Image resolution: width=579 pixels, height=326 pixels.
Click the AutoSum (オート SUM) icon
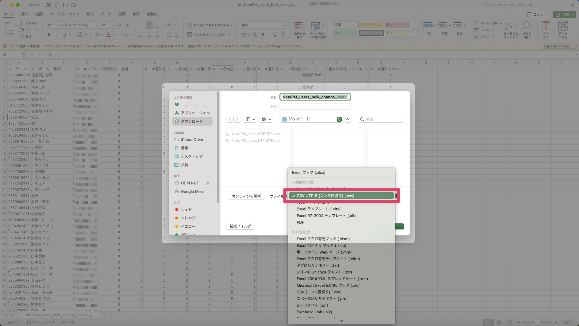point(476,23)
